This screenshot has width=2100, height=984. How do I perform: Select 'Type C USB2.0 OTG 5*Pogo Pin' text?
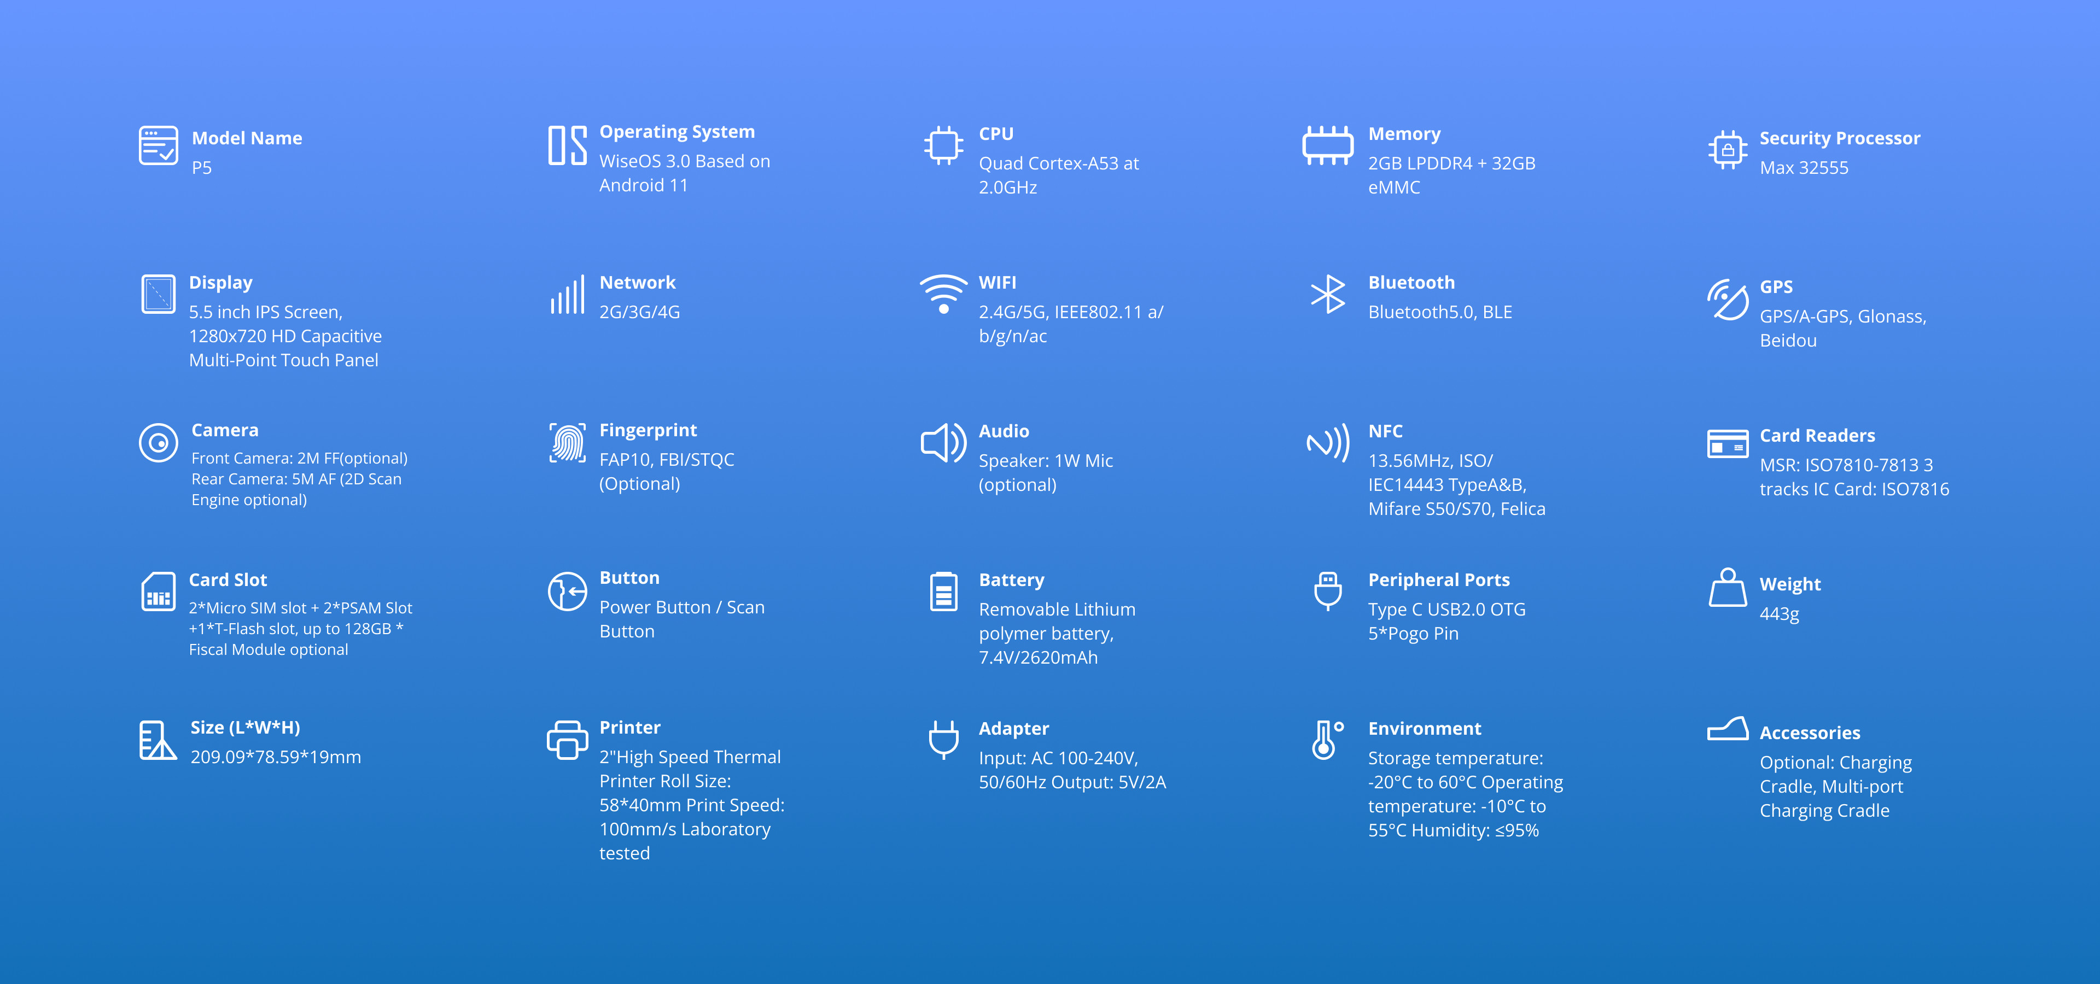point(1446,622)
